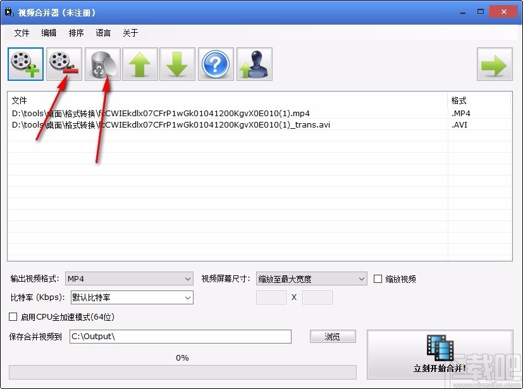Click the add video file icon
Screen dimensions: 523x389
pyautogui.click(x=25, y=64)
